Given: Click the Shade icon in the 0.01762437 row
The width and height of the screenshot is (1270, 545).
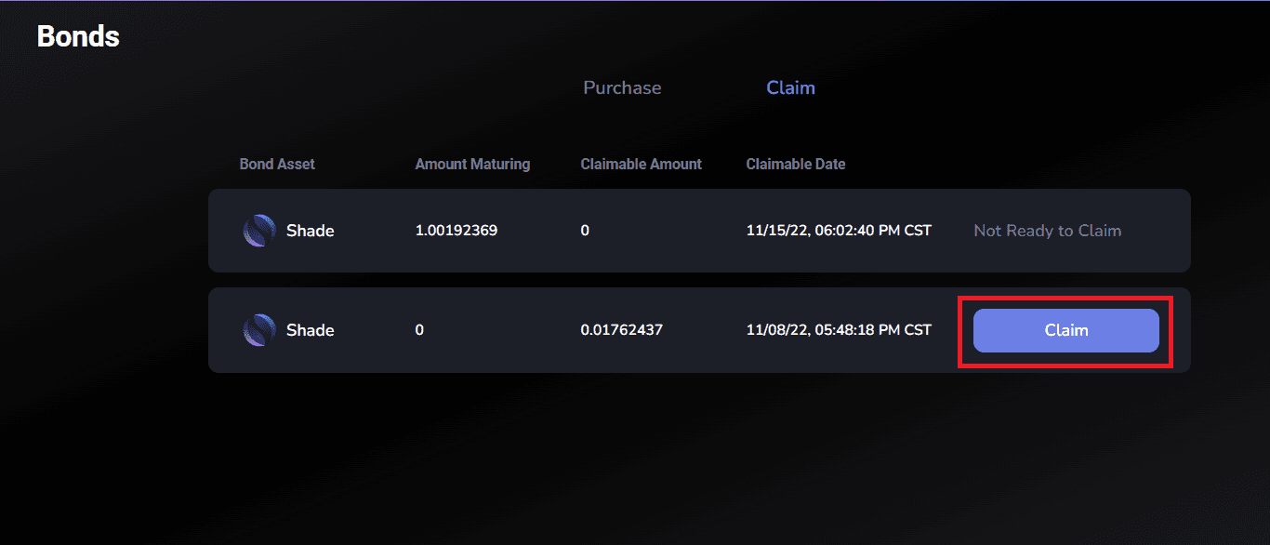Looking at the screenshot, I should (x=259, y=330).
